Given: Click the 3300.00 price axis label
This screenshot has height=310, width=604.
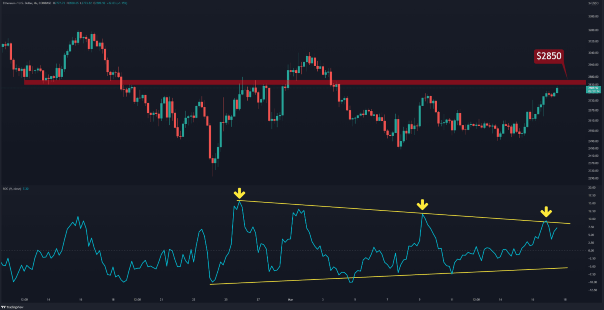Looking at the screenshot, I should (593, 17).
